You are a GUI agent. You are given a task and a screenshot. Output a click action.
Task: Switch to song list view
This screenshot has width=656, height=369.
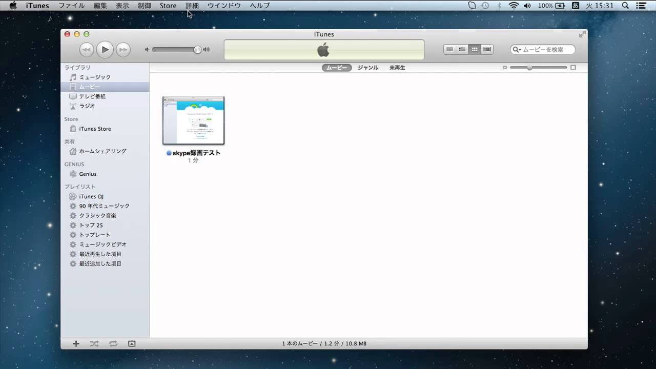pyautogui.click(x=450, y=49)
